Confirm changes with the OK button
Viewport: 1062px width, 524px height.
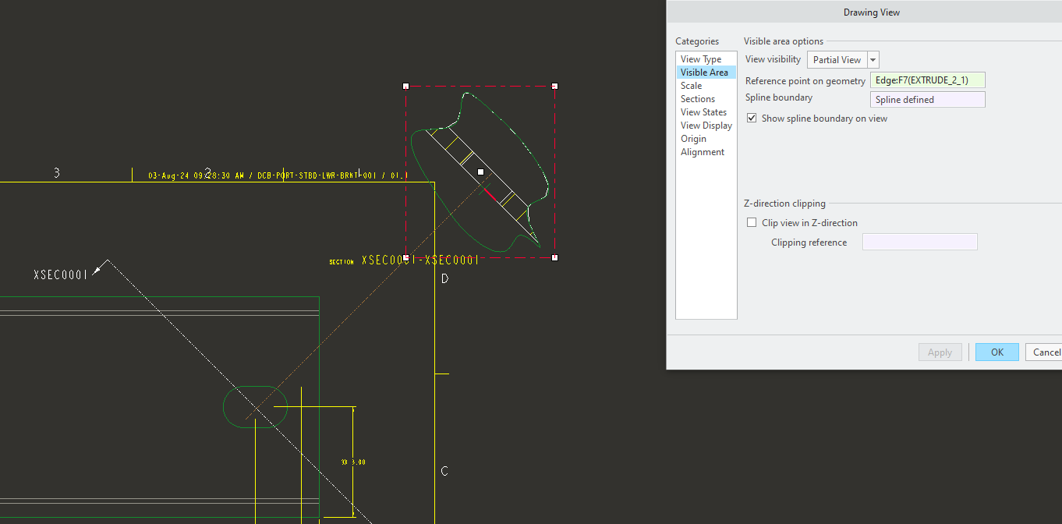point(997,352)
